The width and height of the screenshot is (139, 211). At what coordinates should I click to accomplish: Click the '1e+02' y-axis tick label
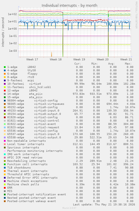(x=12, y=14)
